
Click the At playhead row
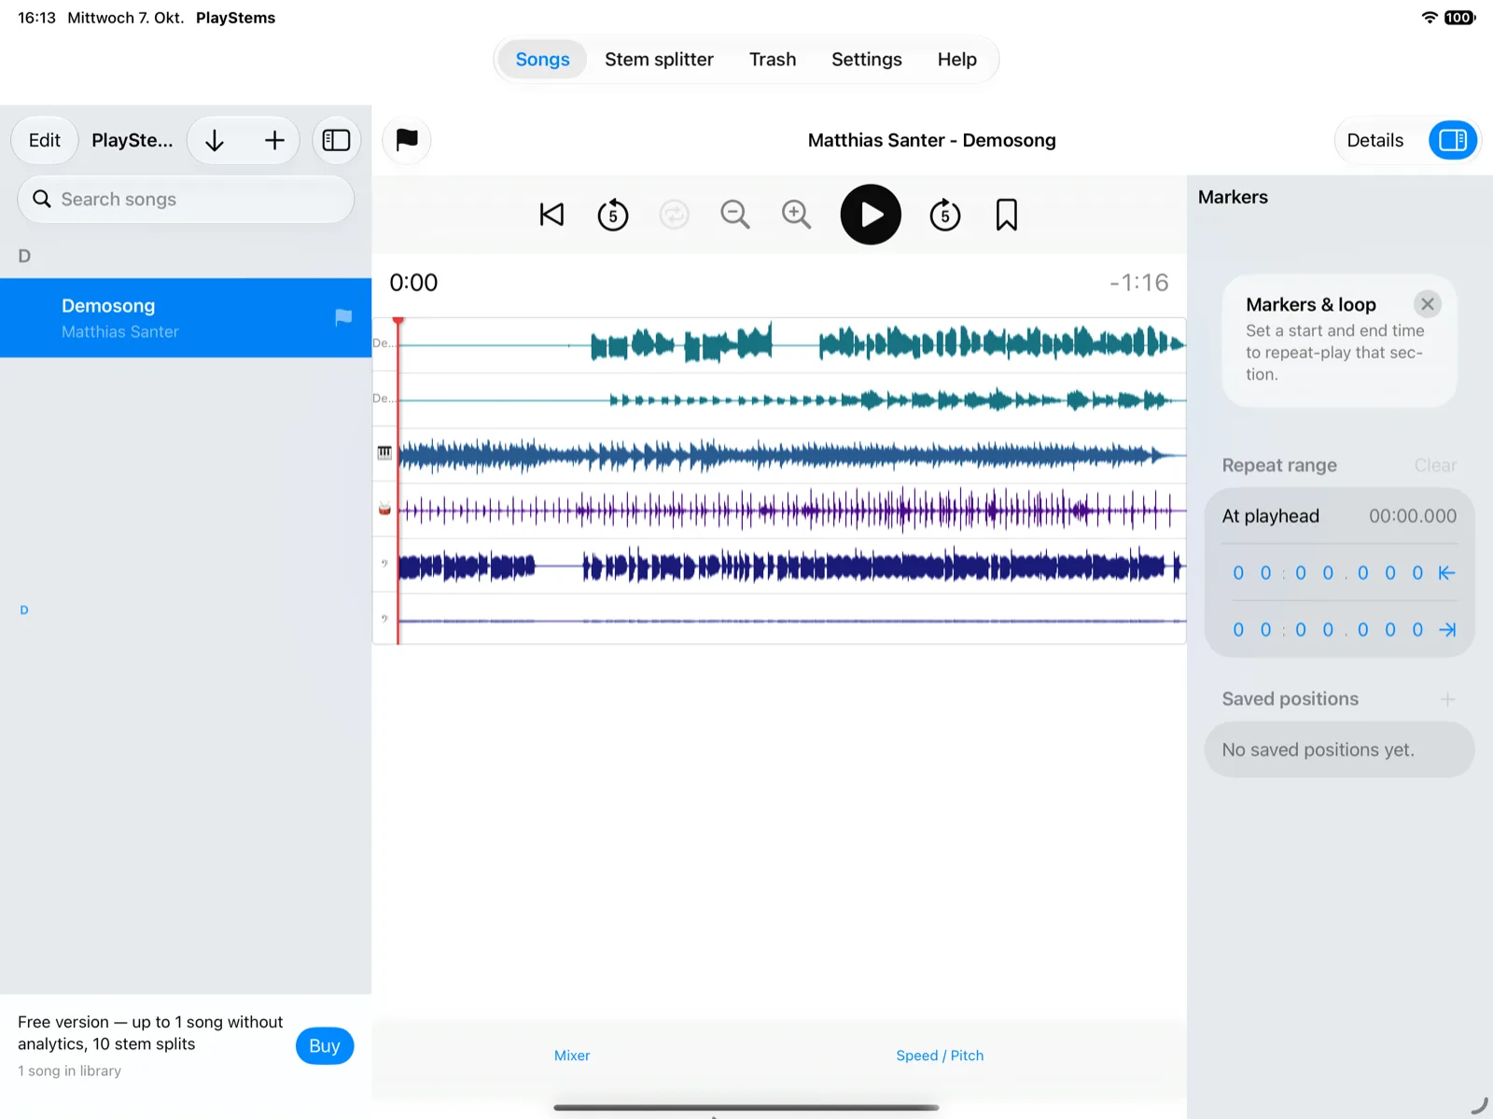[1339, 516]
